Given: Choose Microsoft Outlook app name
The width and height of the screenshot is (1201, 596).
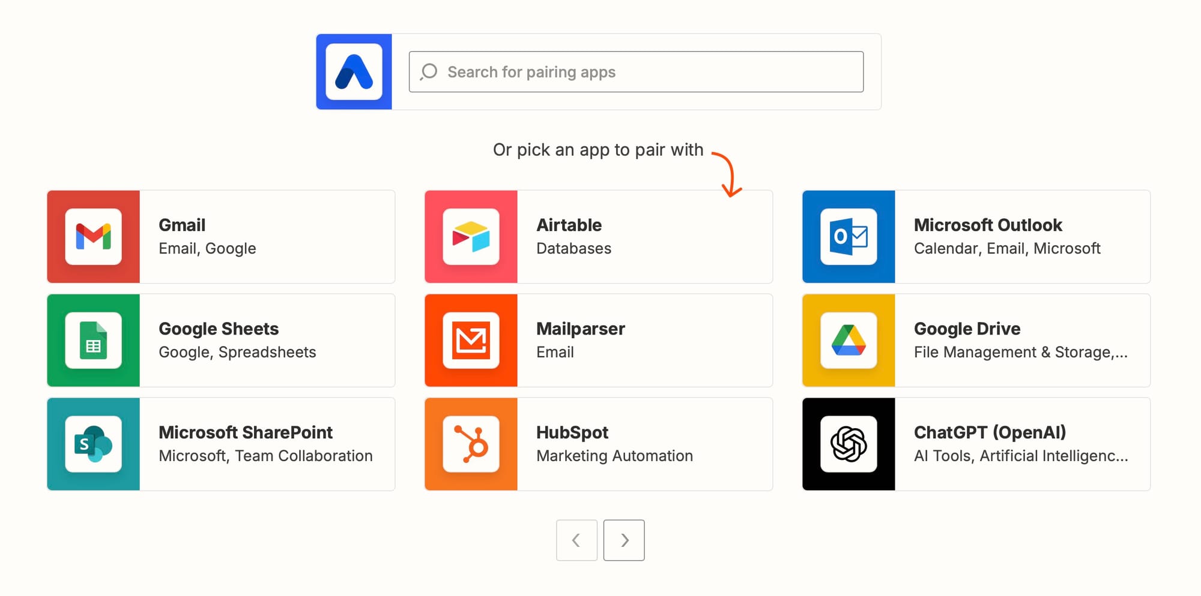Looking at the screenshot, I should [x=988, y=225].
